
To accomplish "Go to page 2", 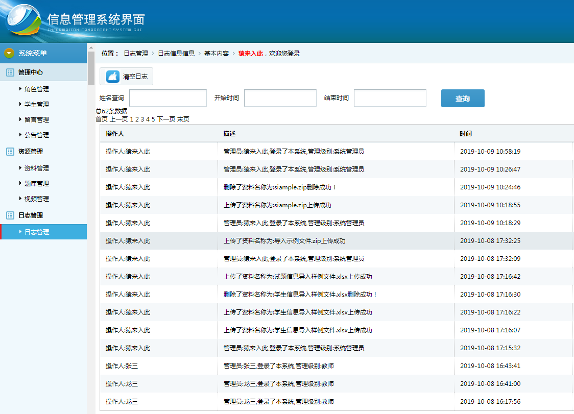I will click(x=137, y=119).
